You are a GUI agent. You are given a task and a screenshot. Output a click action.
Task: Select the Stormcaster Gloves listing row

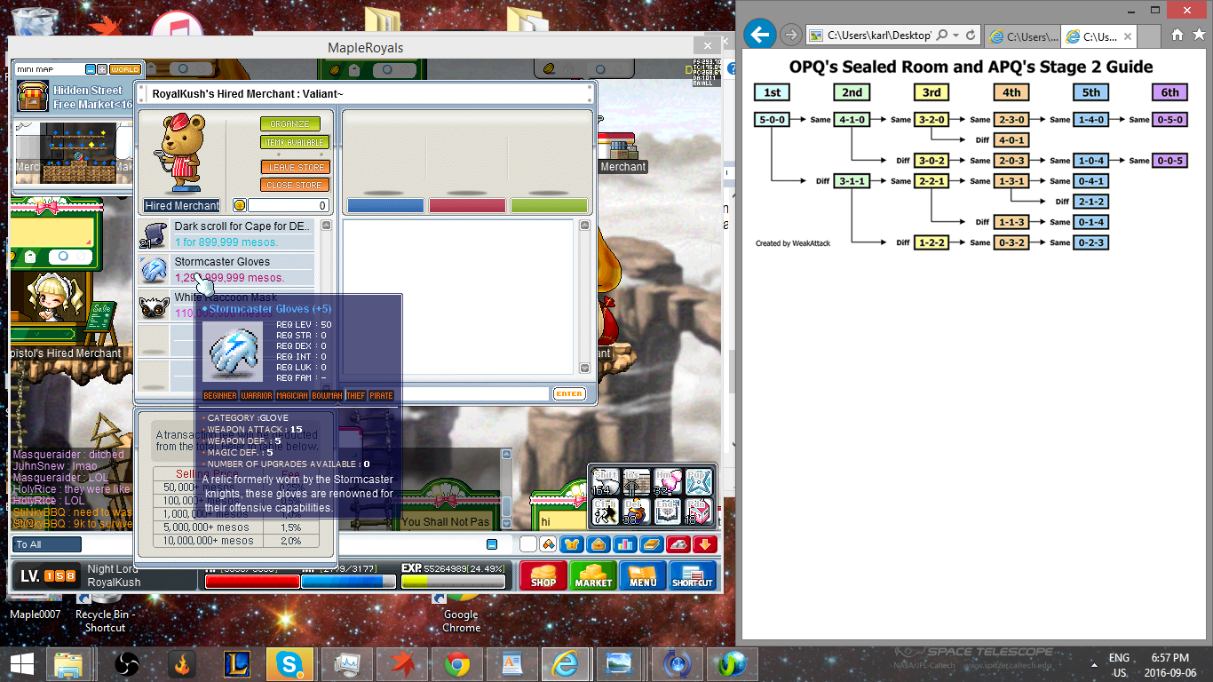coord(226,269)
